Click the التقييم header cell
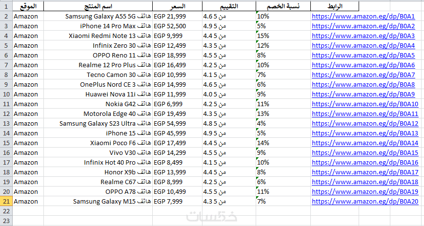The height and width of the screenshot is (226, 424). 229,6
